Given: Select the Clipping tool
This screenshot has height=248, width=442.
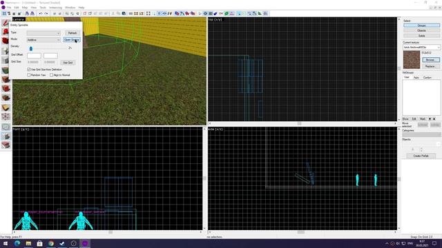Looking at the screenshot, I should tap(6, 107).
